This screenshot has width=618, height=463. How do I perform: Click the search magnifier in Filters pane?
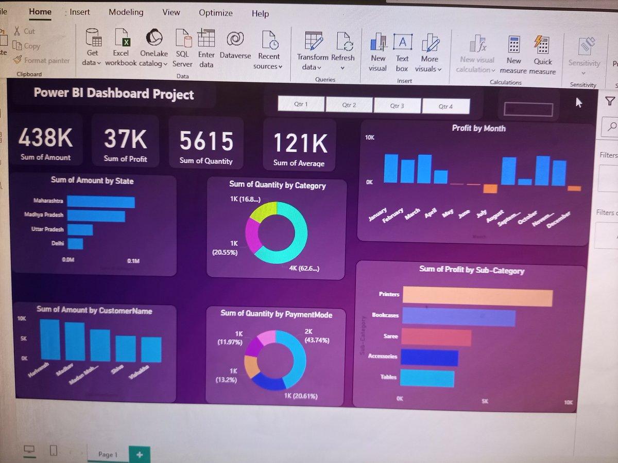611,126
